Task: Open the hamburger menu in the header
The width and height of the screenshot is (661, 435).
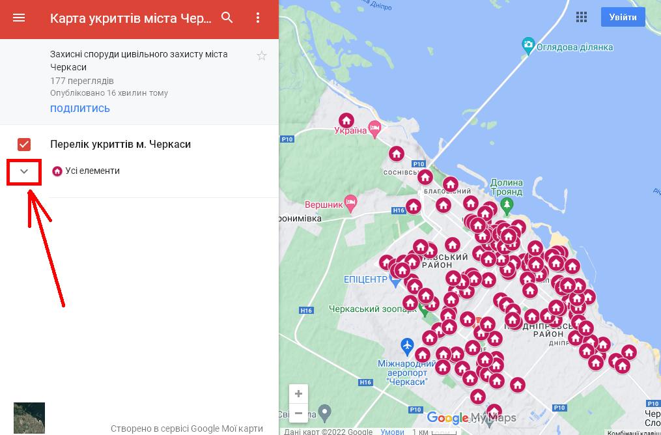Action: point(19,18)
